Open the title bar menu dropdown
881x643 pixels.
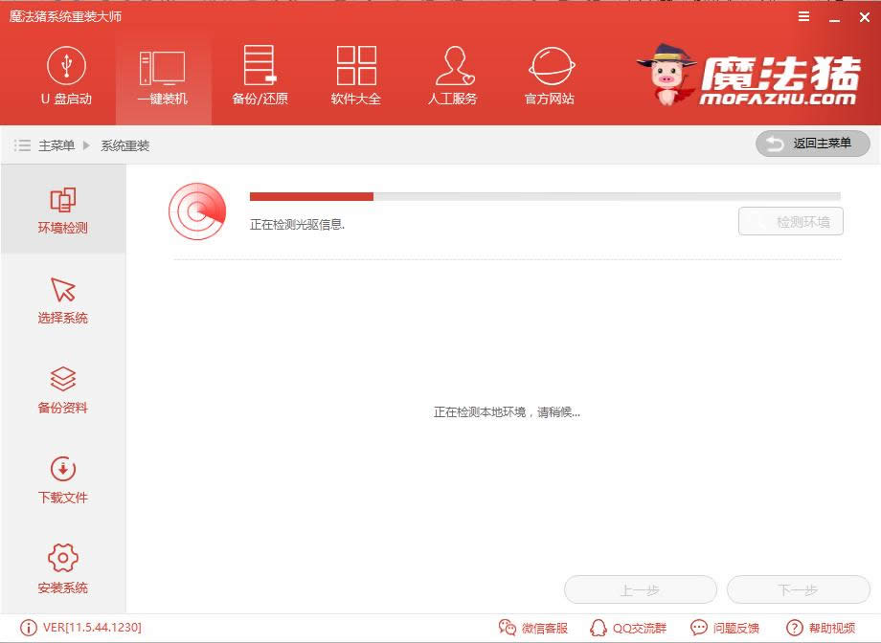[x=802, y=16]
